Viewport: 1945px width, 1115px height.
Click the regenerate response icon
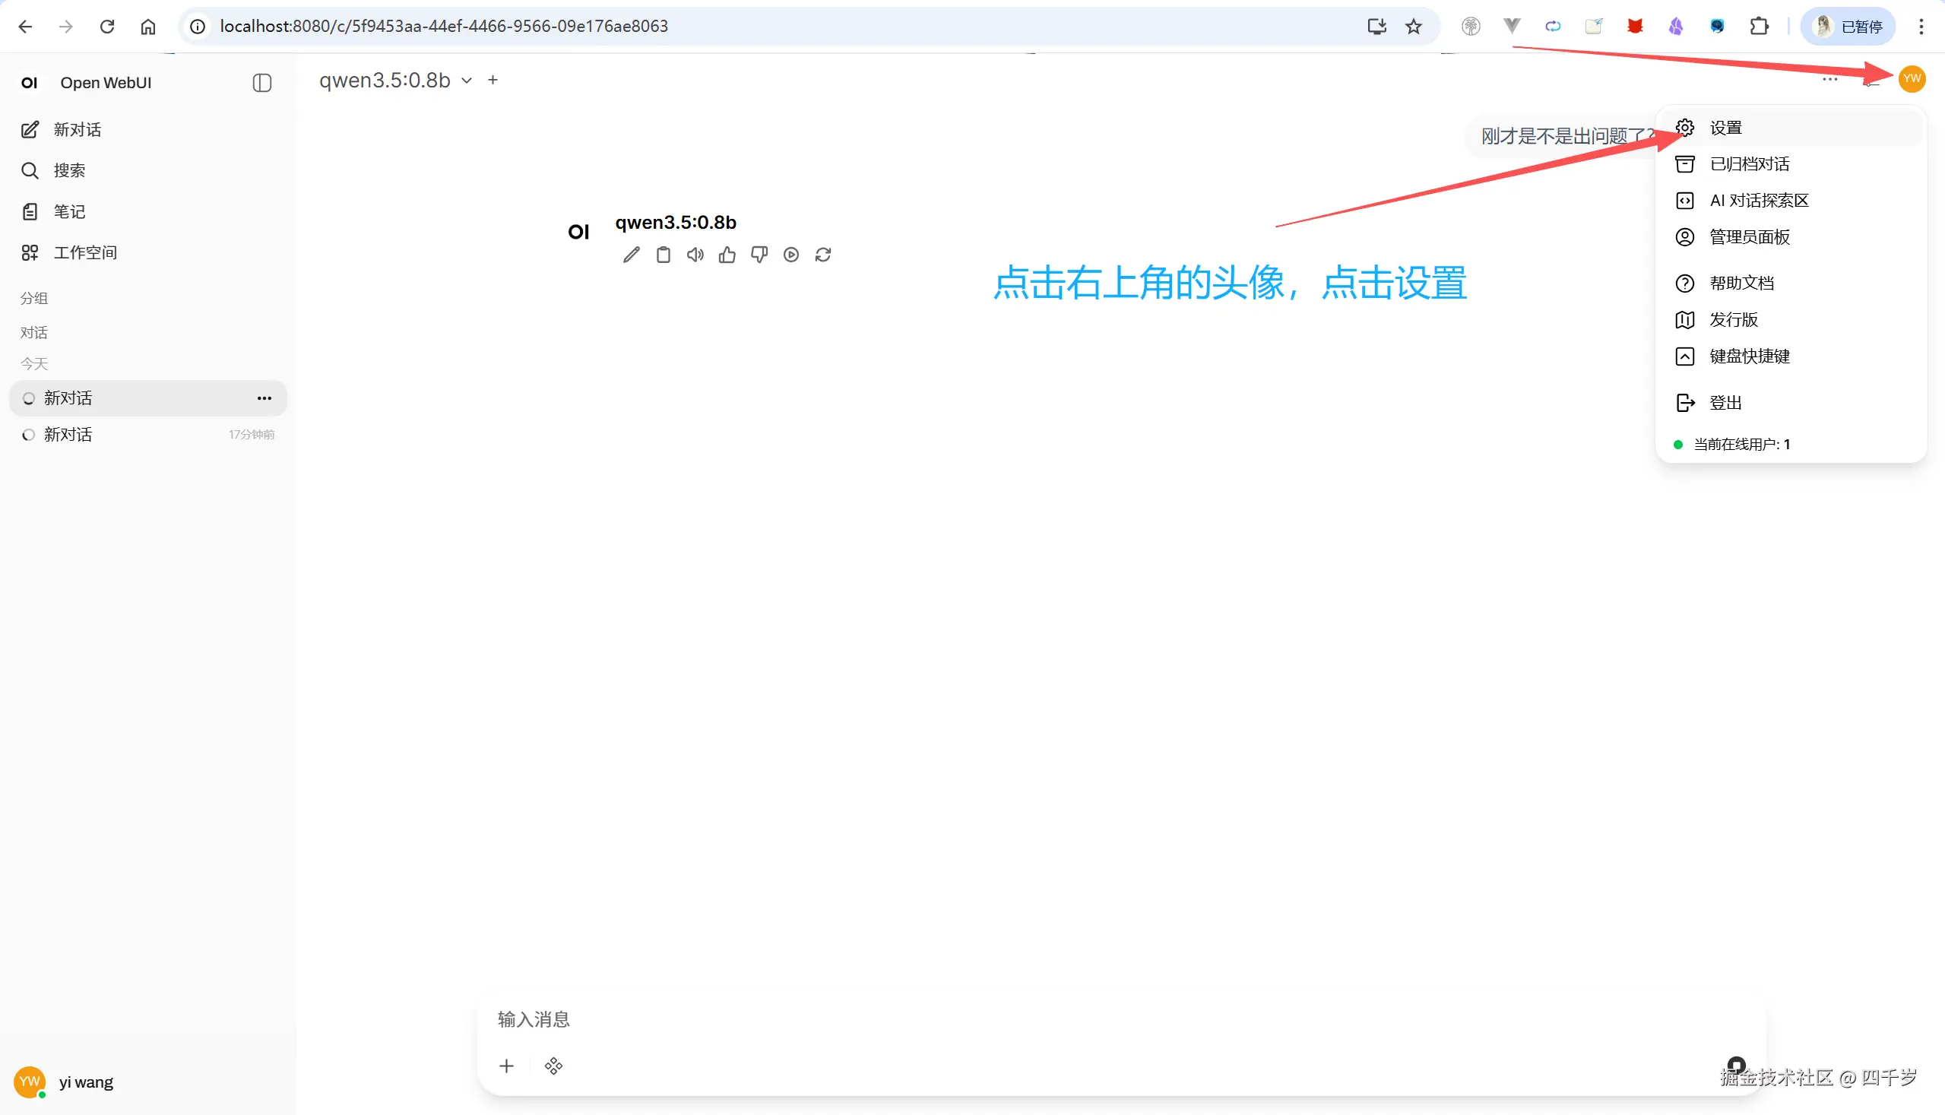[x=823, y=254]
